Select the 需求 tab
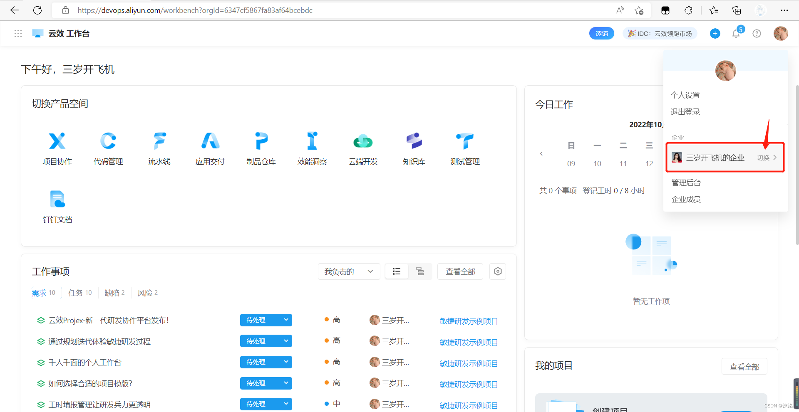The height and width of the screenshot is (412, 799). coord(44,293)
